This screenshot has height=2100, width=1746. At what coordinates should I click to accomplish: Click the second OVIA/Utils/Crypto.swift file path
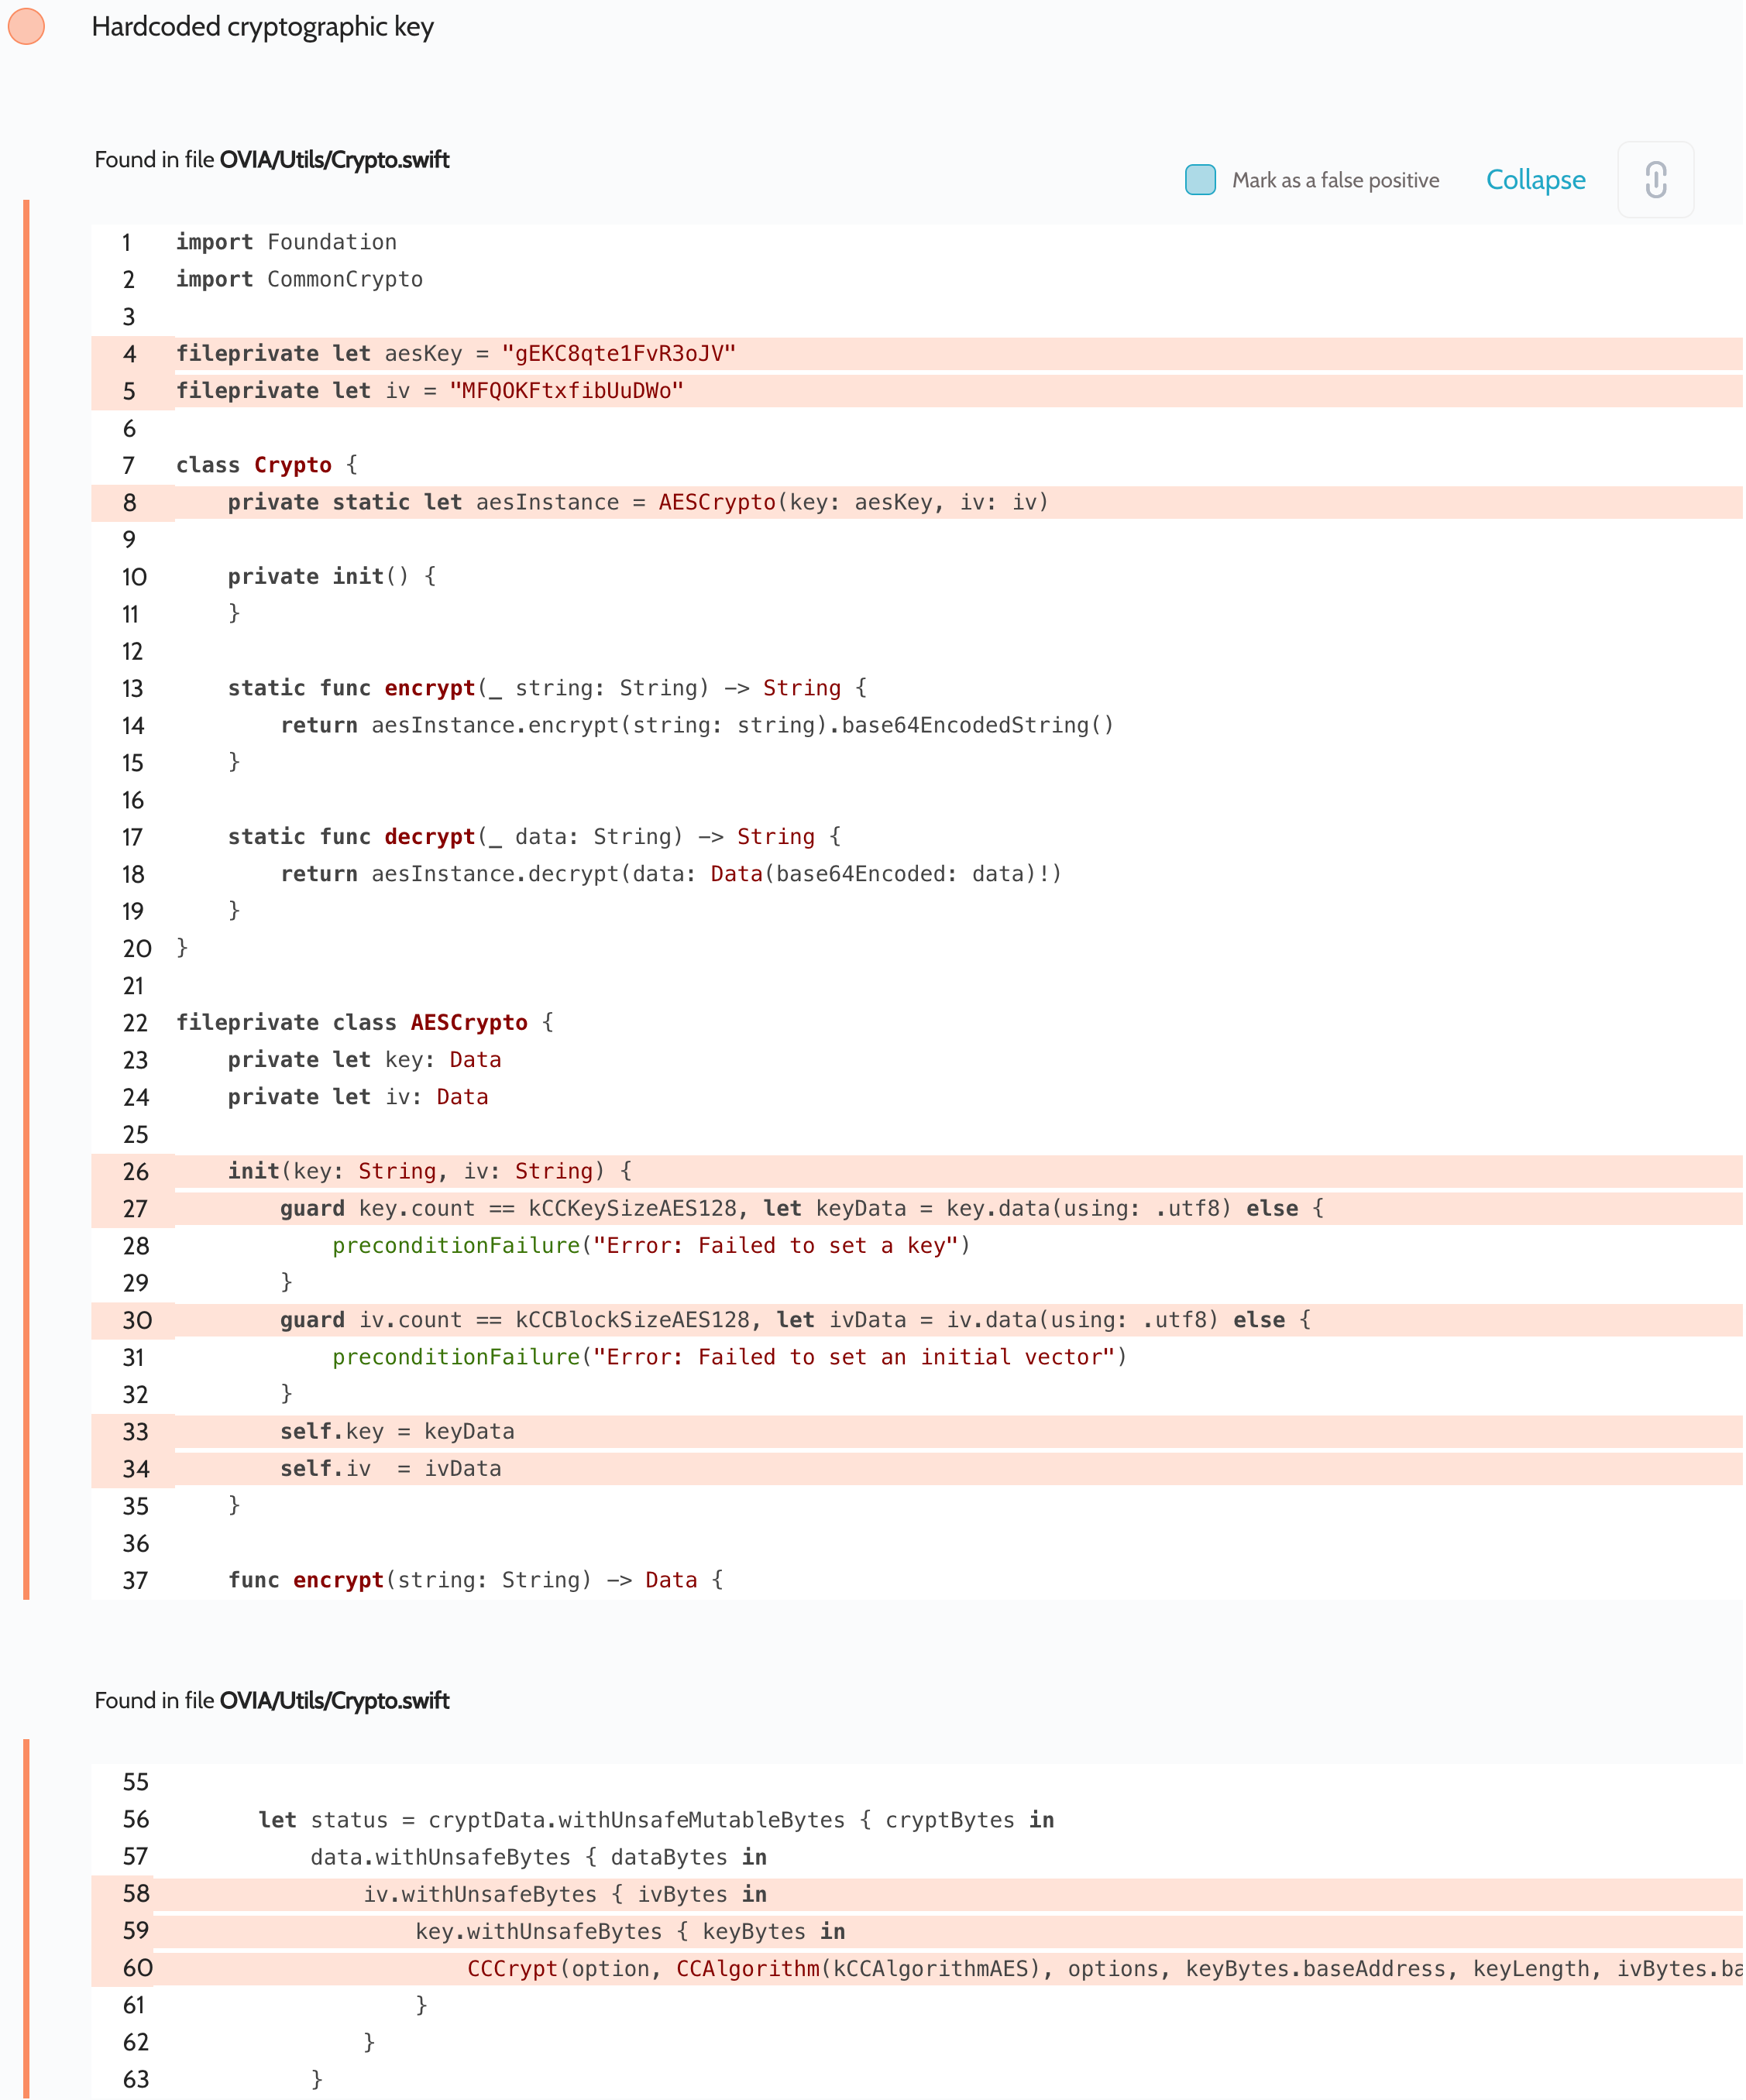(x=334, y=1701)
